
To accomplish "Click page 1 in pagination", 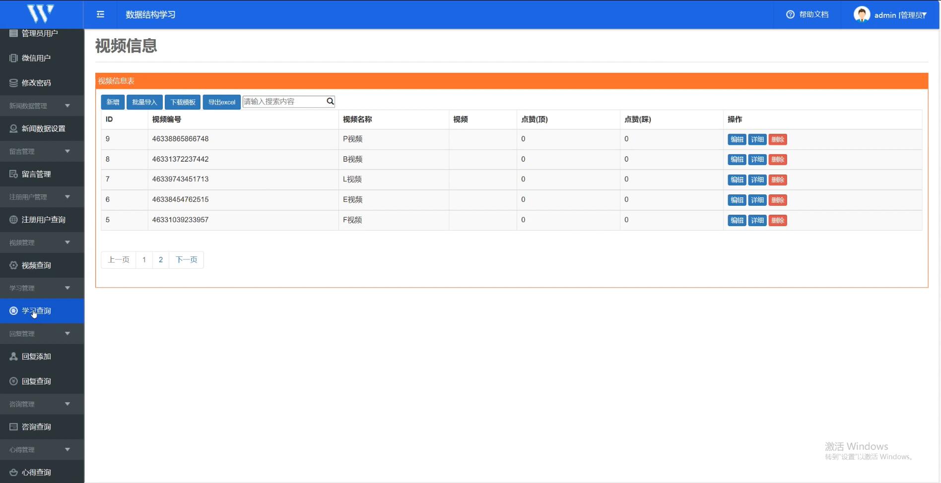I will pos(144,260).
